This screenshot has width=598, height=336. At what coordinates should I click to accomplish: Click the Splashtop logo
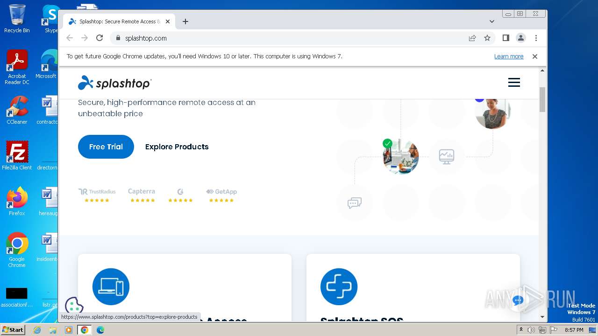coord(114,83)
